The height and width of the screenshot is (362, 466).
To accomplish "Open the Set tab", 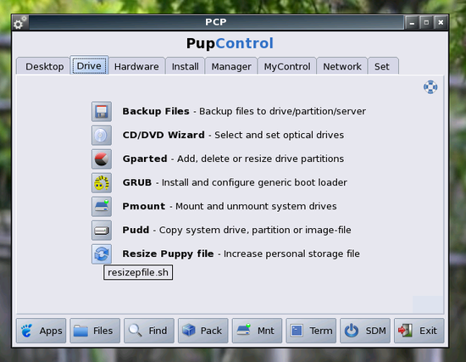I will 383,66.
